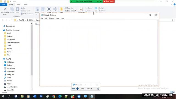This screenshot has width=176, height=99.
Task: Select VTA folder in sidebar
Action: coord(8,55)
